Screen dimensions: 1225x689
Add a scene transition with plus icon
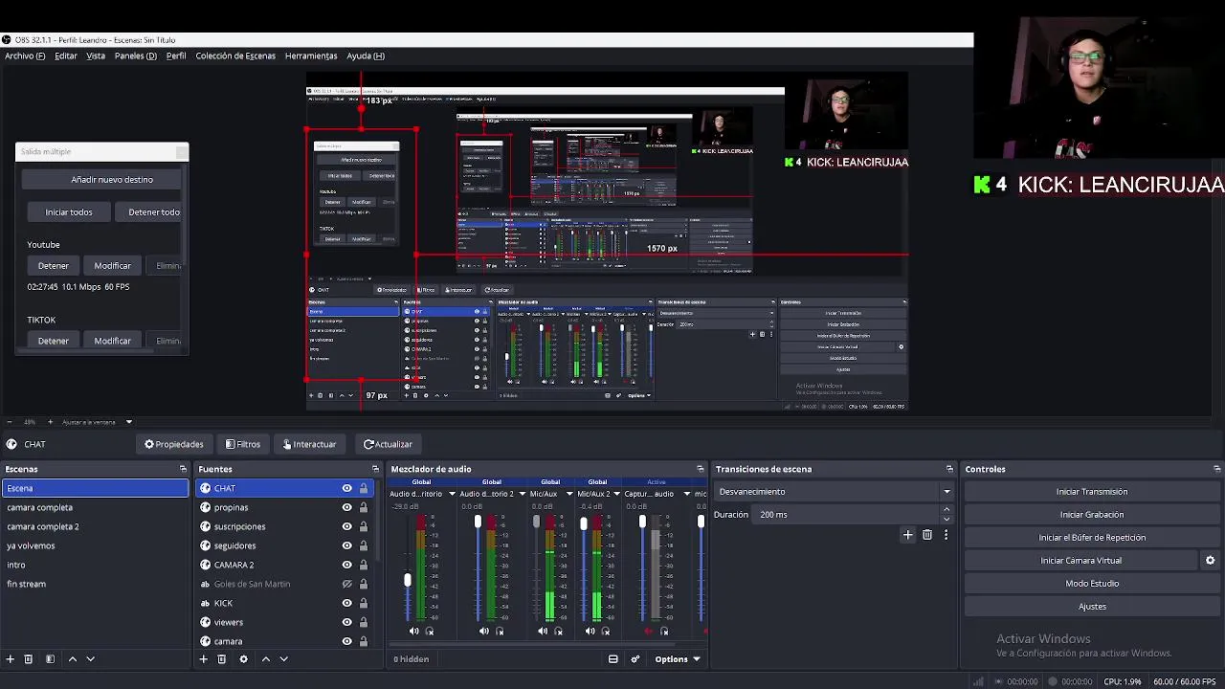(908, 535)
